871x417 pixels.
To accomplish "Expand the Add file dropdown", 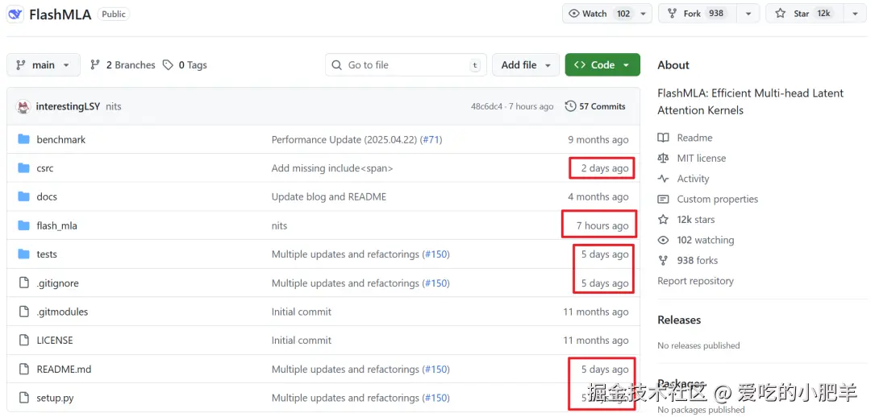I will pyautogui.click(x=526, y=65).
